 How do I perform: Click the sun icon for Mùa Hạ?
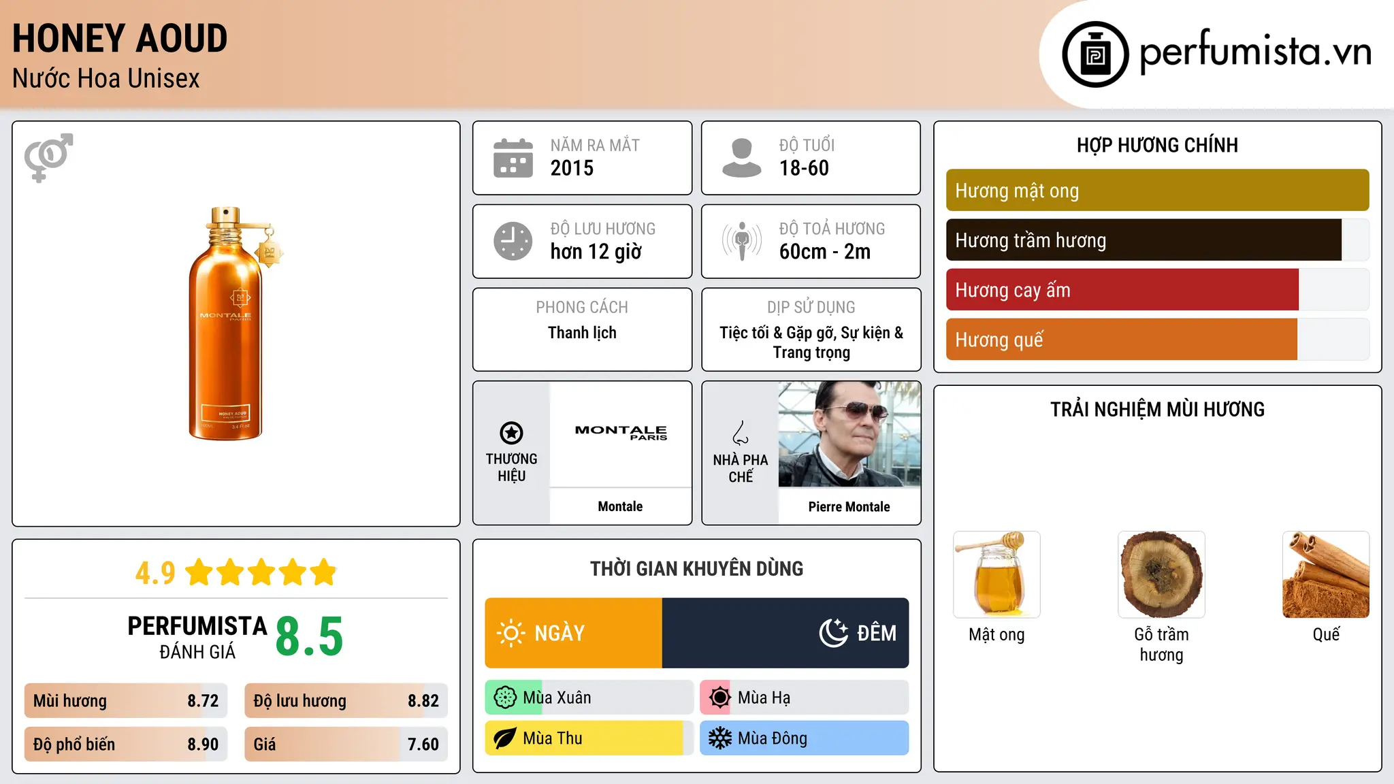pyautogui.click(x=719, y=698)
